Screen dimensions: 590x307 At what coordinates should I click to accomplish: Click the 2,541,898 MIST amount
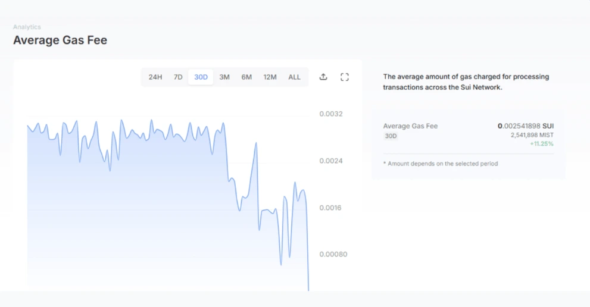[x=532, y=135]
